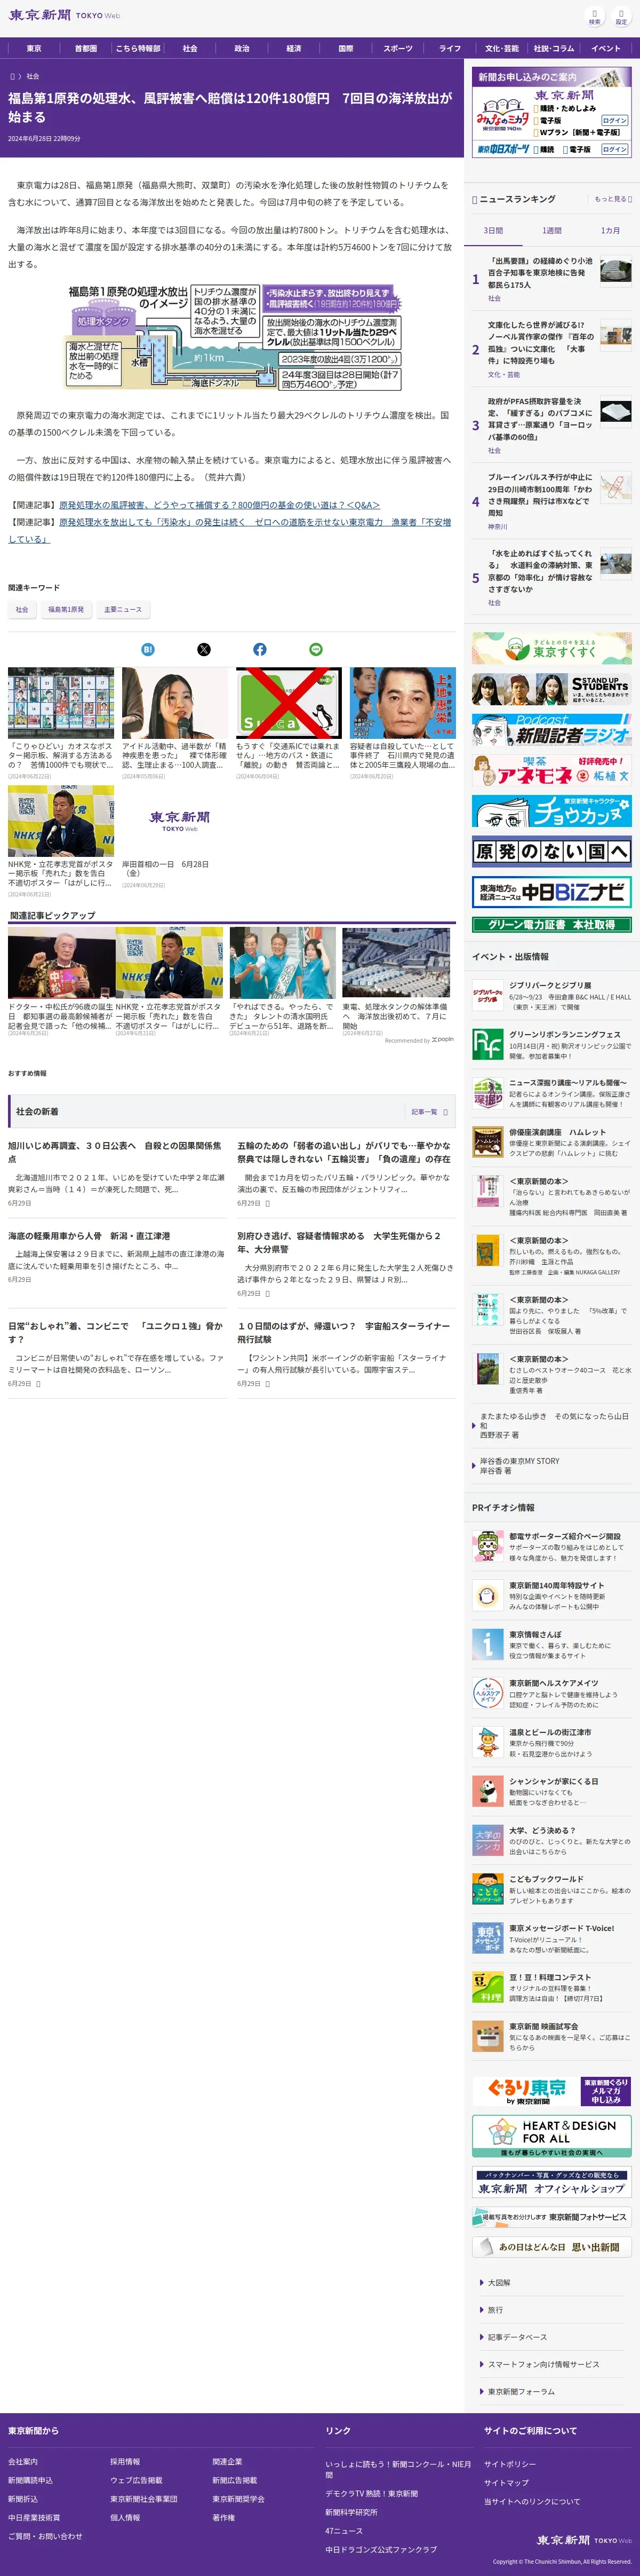
Task: Open the チョウカンヌ character banner
Action: pyautogui.click(x=551, y=811)
